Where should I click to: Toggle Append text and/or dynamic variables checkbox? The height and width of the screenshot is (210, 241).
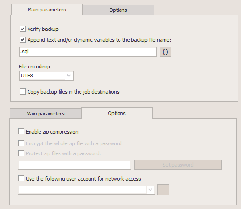coord(22,40)
